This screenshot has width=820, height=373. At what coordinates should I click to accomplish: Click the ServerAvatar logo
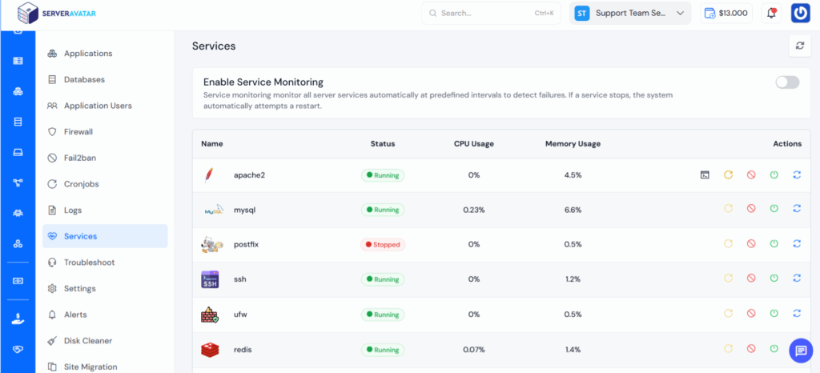point(50,13)
